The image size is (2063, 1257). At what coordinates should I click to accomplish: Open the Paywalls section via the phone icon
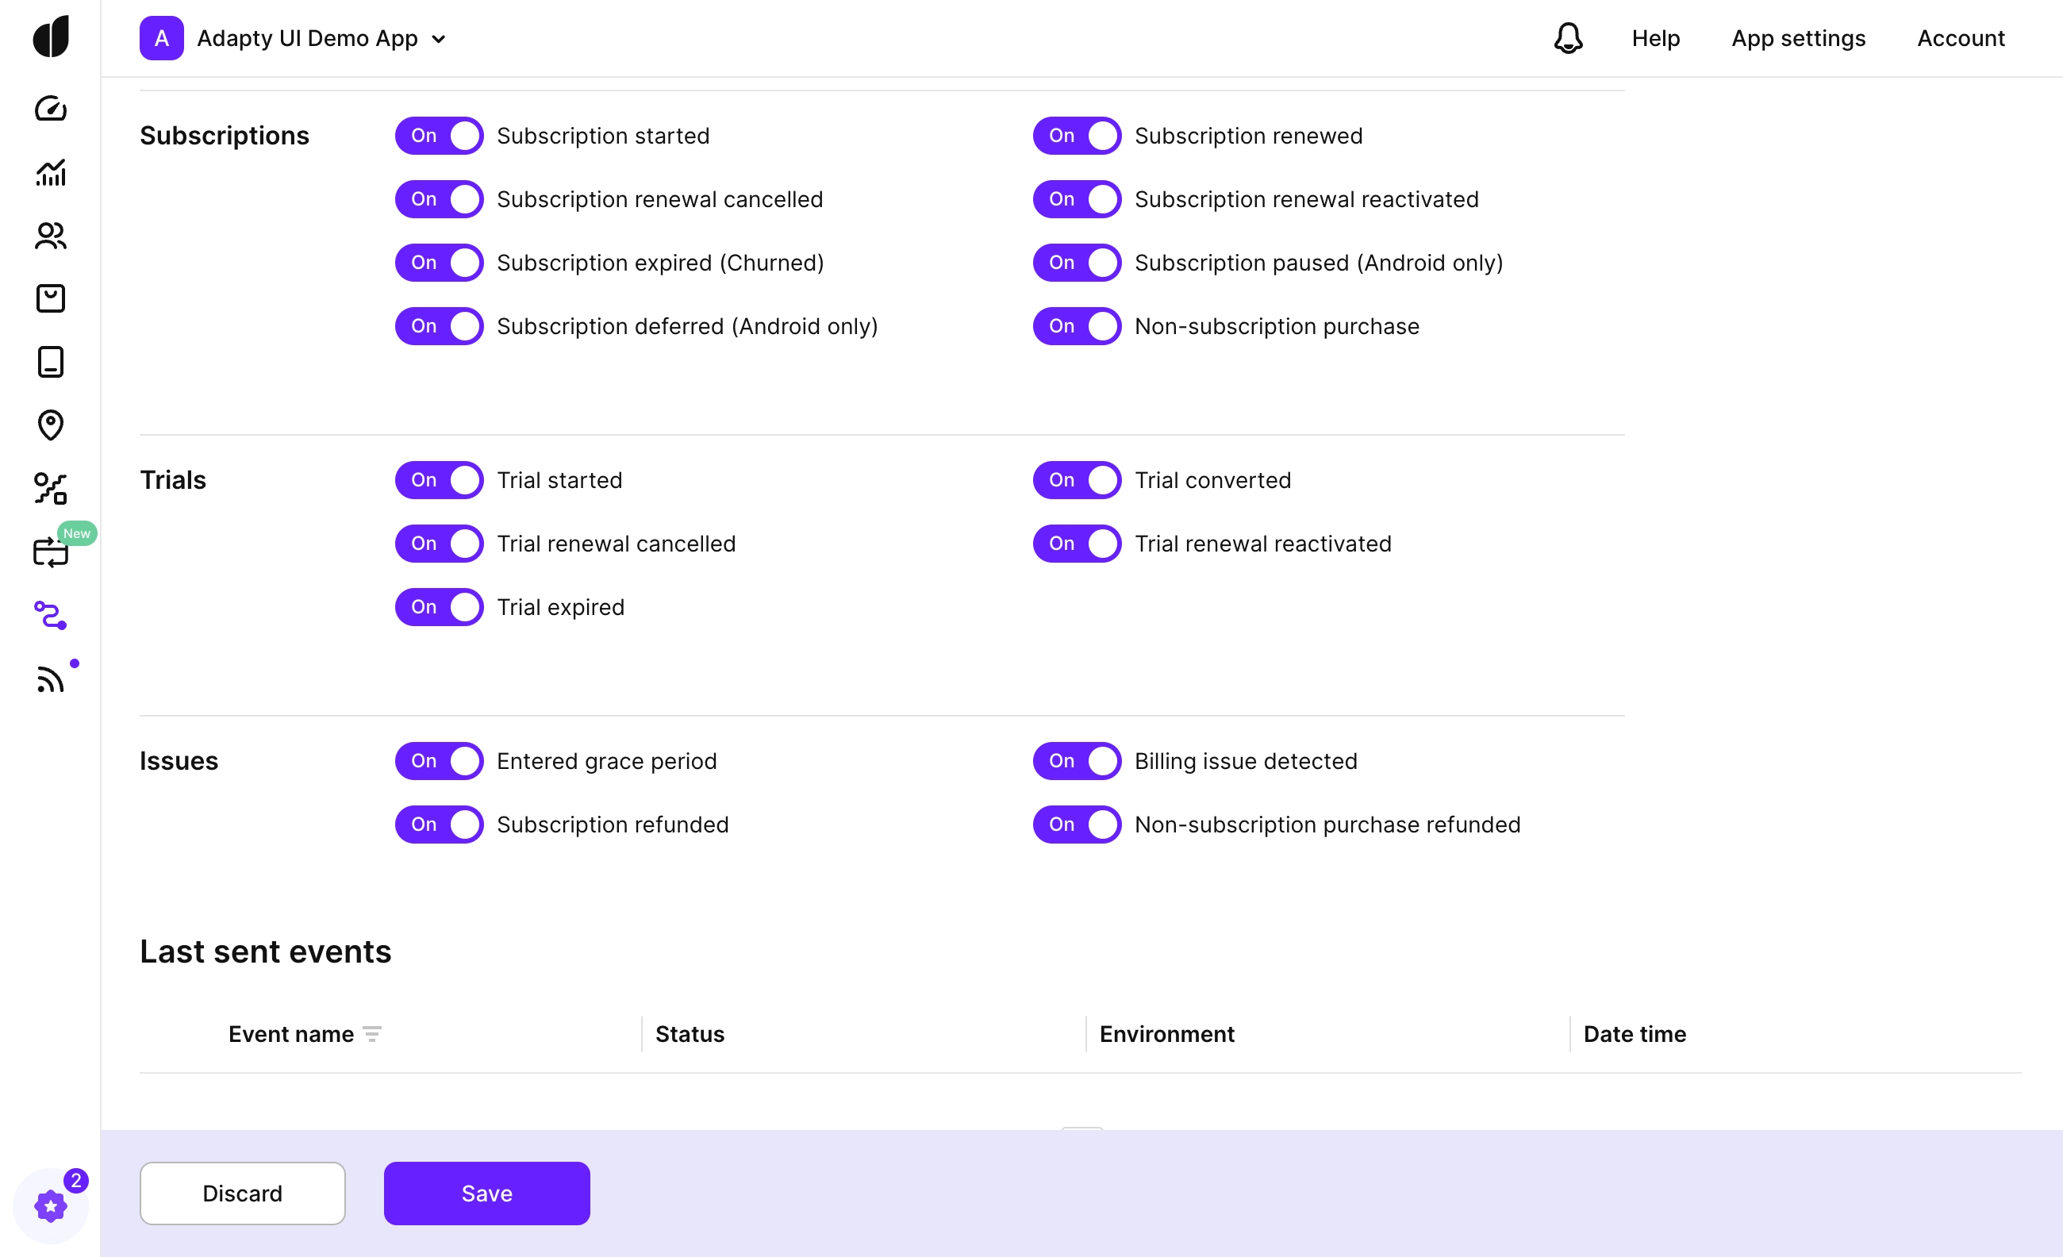click(x=50, y=362)
